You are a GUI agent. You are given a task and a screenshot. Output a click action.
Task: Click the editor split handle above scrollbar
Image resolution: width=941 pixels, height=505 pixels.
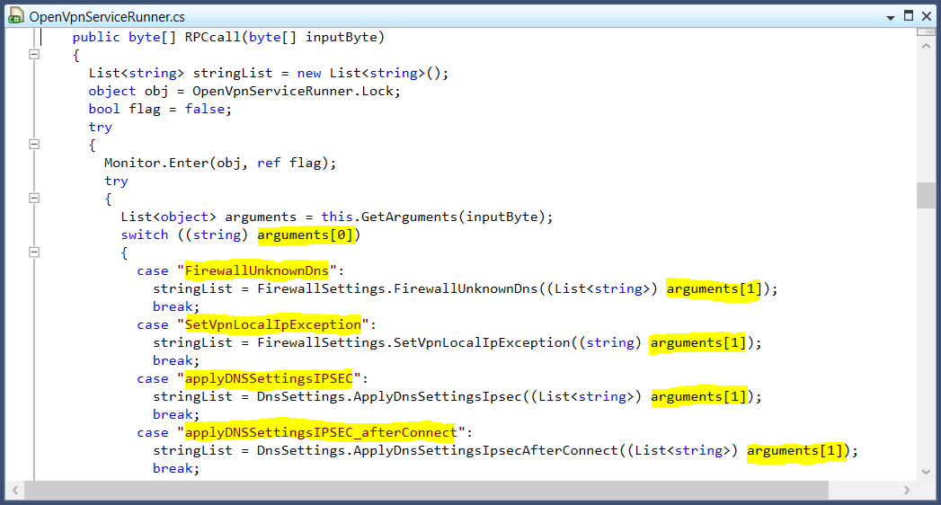(926, 31)
